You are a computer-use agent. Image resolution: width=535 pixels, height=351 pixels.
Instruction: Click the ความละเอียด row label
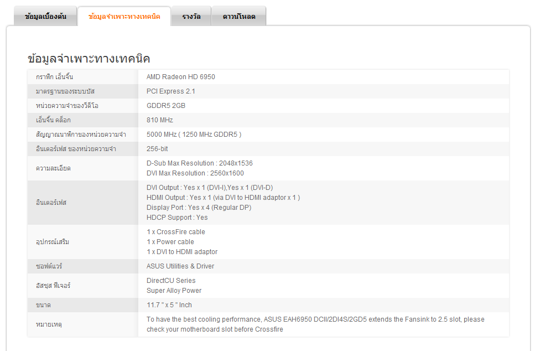(x=53, y=168)
